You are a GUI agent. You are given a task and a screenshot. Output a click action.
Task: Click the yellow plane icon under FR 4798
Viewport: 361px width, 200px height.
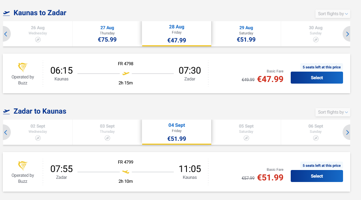coord(126,74)
